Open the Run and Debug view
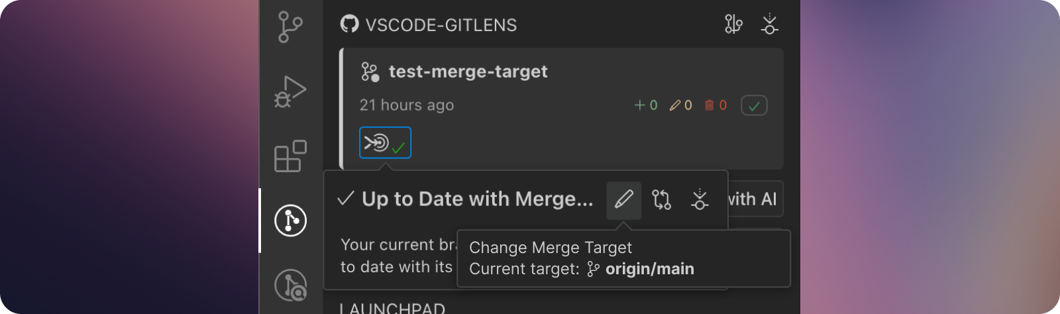This screenshot has height=314, width=1060. (x=290, y=91)
